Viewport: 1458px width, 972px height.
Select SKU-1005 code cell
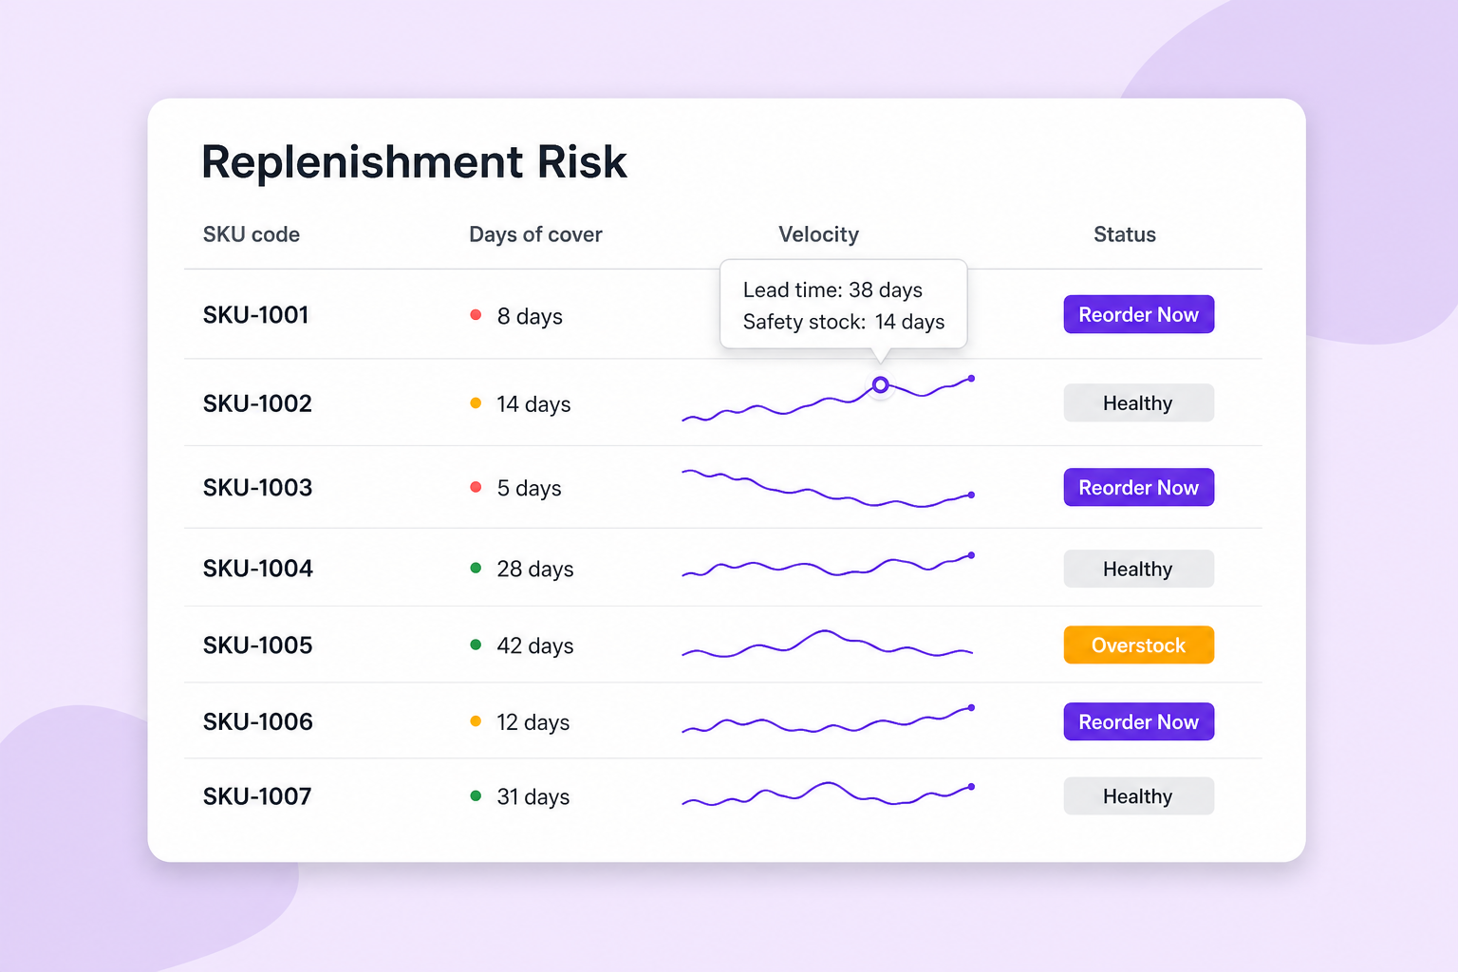coord(257,645)
